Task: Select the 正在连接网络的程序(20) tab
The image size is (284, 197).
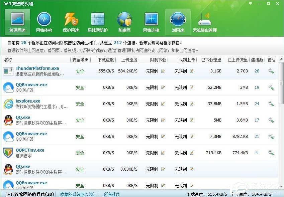Action: tap(29, 194)
